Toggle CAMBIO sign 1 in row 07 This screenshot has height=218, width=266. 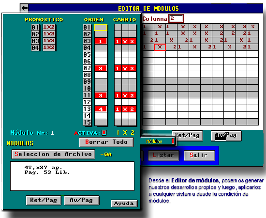118,68
